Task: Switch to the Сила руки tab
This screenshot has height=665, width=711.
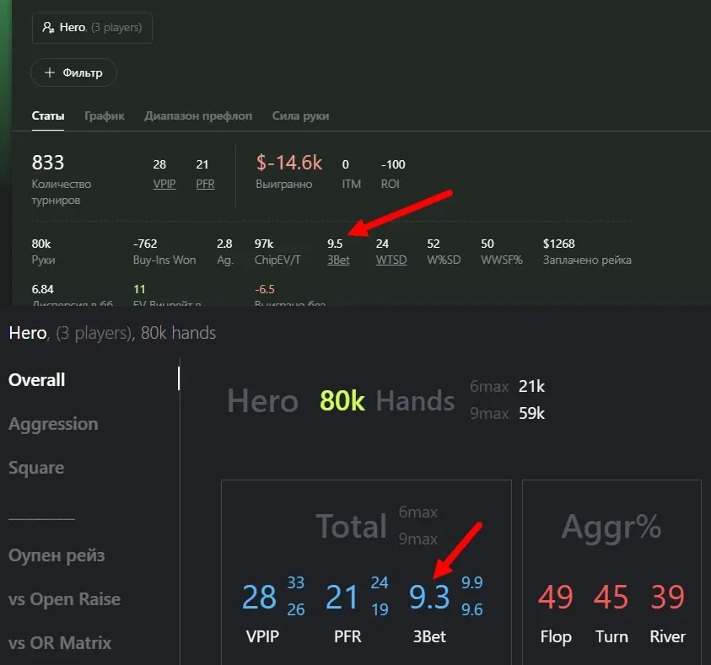Action: [300, 115]
